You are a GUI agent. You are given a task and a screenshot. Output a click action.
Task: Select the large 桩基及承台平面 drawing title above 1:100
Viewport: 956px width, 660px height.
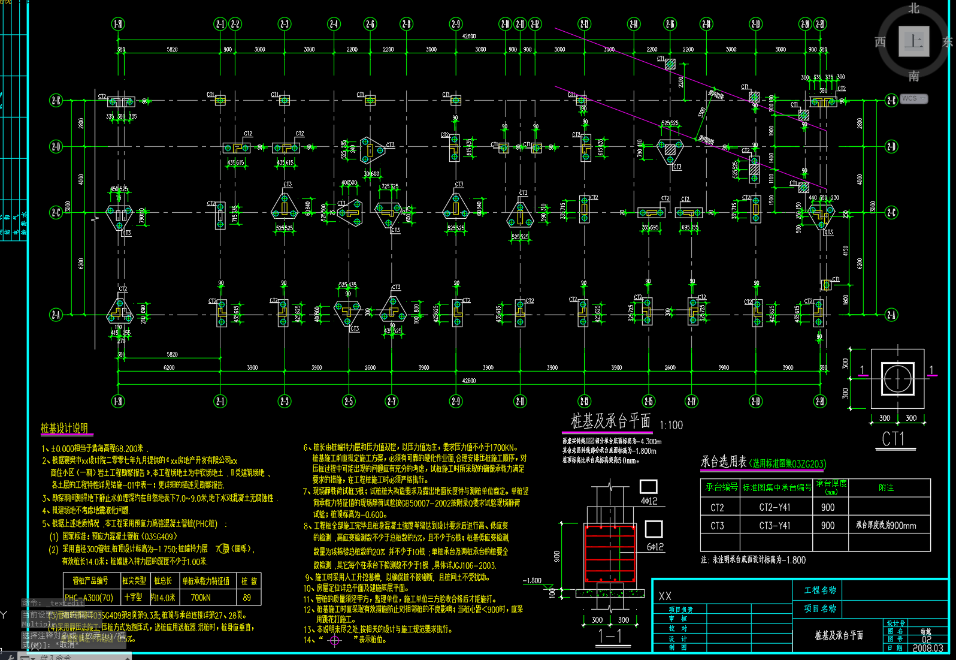(610, 421)
